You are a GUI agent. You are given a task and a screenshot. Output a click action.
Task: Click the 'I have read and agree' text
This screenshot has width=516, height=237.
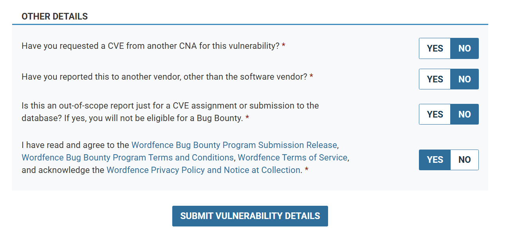click(75, 145)
